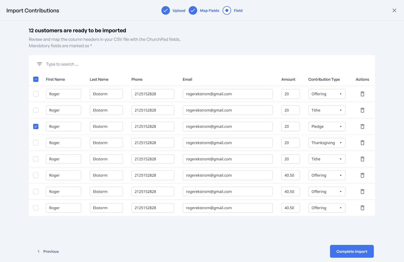Uncheck the Pledge row checkbox

(36, 126)
